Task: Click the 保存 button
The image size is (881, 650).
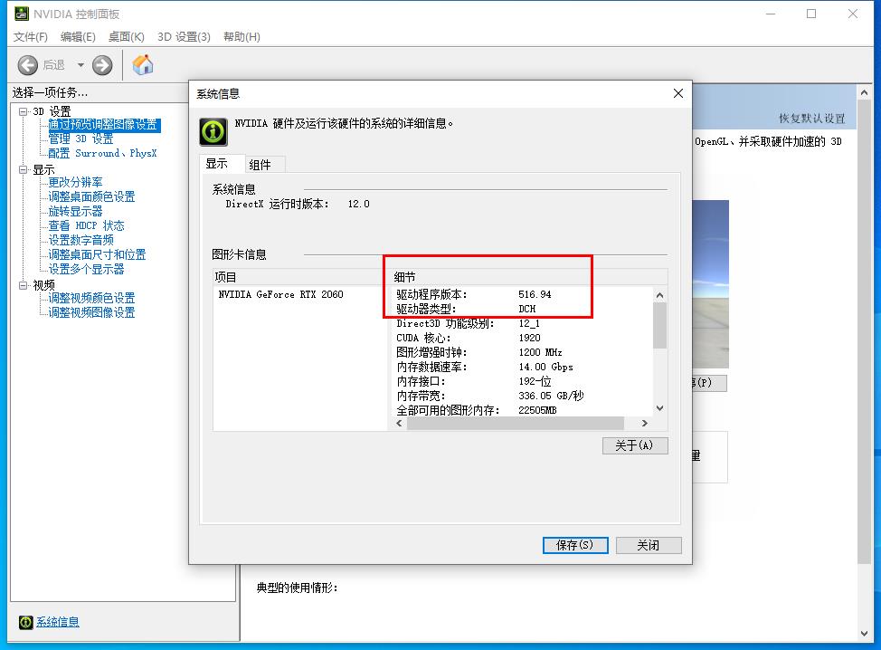Action: pyautogui.click(x=574, y=544)
